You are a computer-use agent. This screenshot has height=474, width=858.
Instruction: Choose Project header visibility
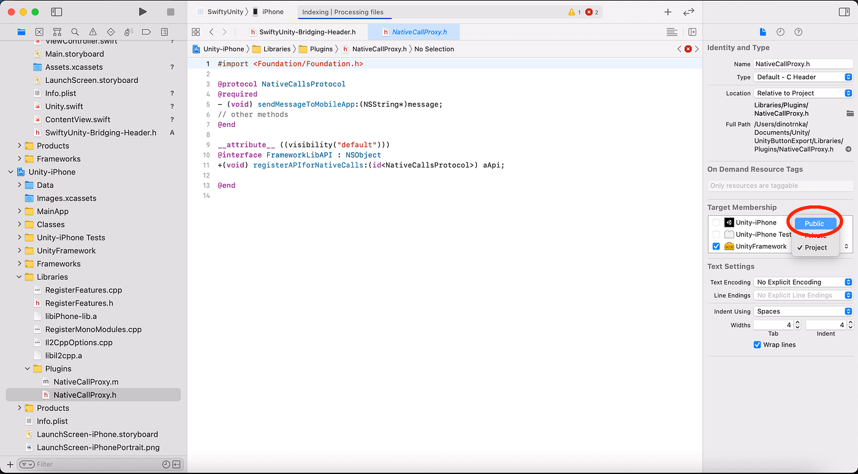[x=815, y=248]
